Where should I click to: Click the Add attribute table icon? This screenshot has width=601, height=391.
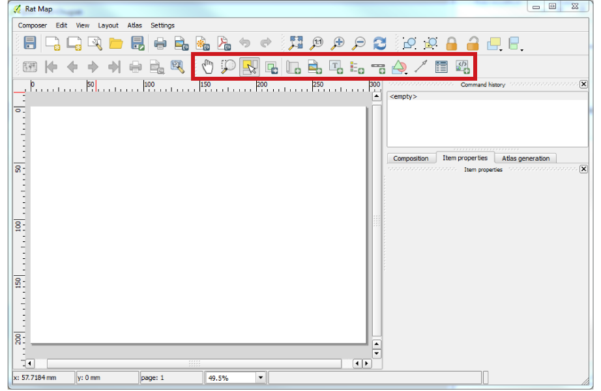441,66
